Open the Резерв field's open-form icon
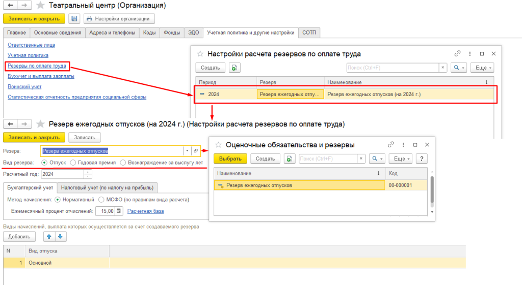522x285 pixels. [195, 151]
